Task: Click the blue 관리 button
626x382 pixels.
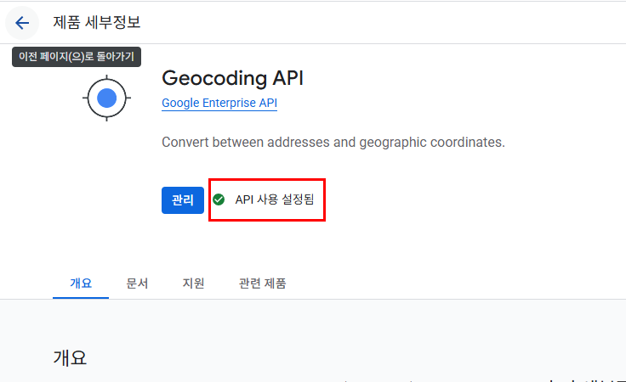Action: (183, 200)
